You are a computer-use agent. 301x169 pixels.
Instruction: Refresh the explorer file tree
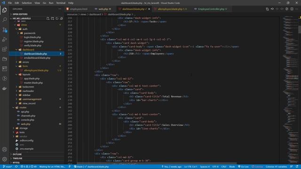click(x=57, y=19)
